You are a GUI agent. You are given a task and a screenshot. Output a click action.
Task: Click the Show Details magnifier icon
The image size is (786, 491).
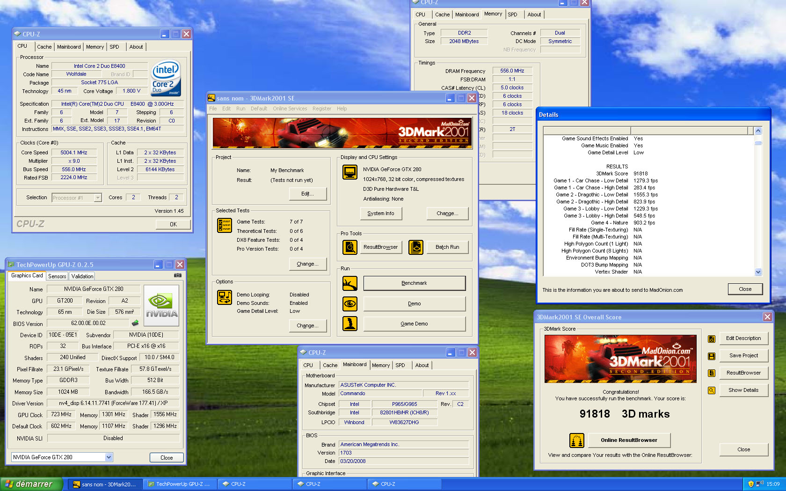click(x=712, y=390)
